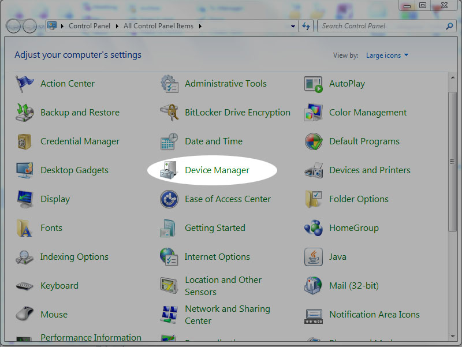
Task: Open the Default Programs icon
Action: (314, 141)
